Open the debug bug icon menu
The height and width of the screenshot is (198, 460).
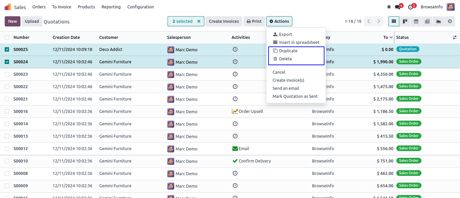tap(389, 7)
